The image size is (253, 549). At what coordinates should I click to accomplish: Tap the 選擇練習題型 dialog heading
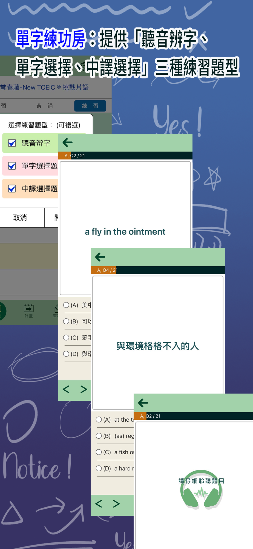(x=44, y=125)
